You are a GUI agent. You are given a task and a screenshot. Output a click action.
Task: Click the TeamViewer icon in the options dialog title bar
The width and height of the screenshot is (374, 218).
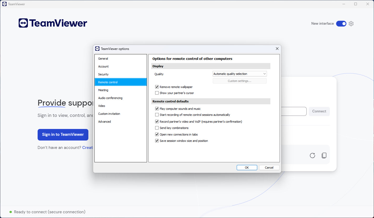pos(97,49)
